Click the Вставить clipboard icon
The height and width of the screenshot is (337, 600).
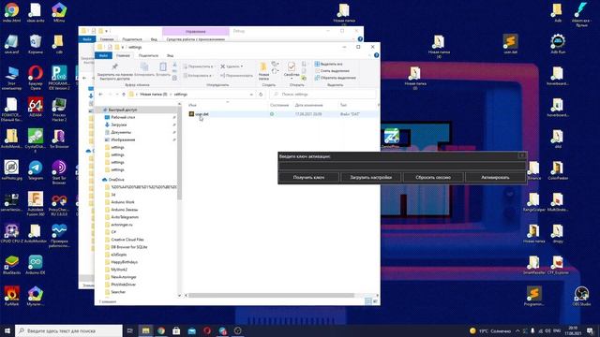click(162, 67)
